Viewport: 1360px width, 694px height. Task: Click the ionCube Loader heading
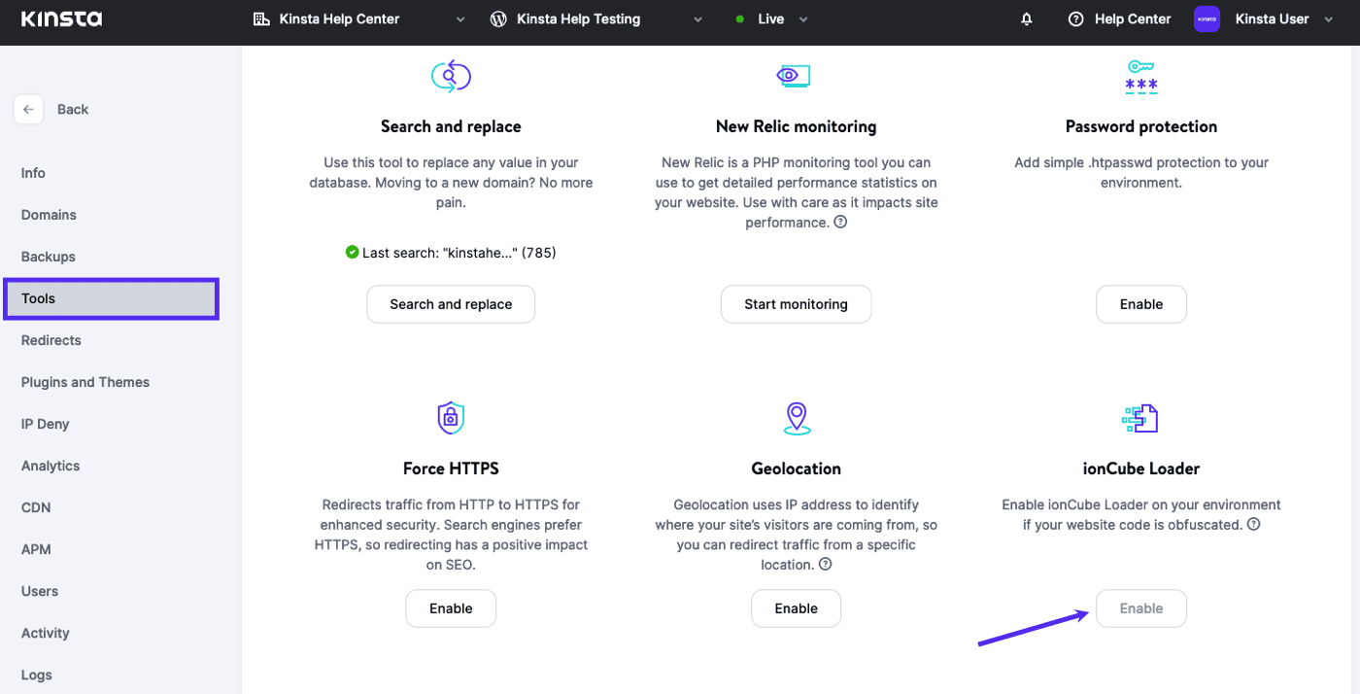(x=1141, y=468)
